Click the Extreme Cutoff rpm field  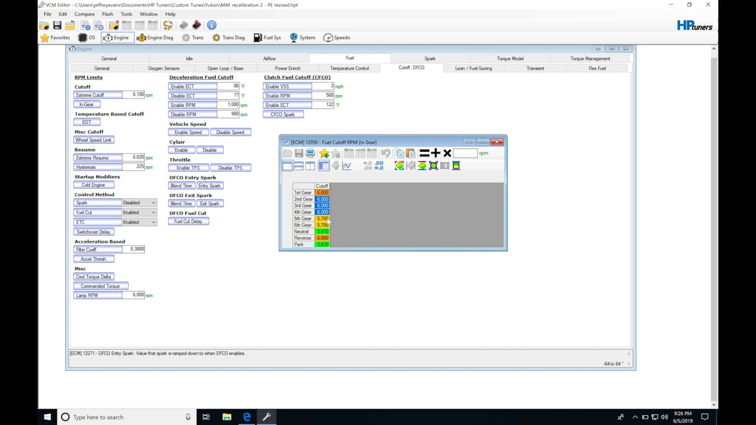tap(133, 95)
